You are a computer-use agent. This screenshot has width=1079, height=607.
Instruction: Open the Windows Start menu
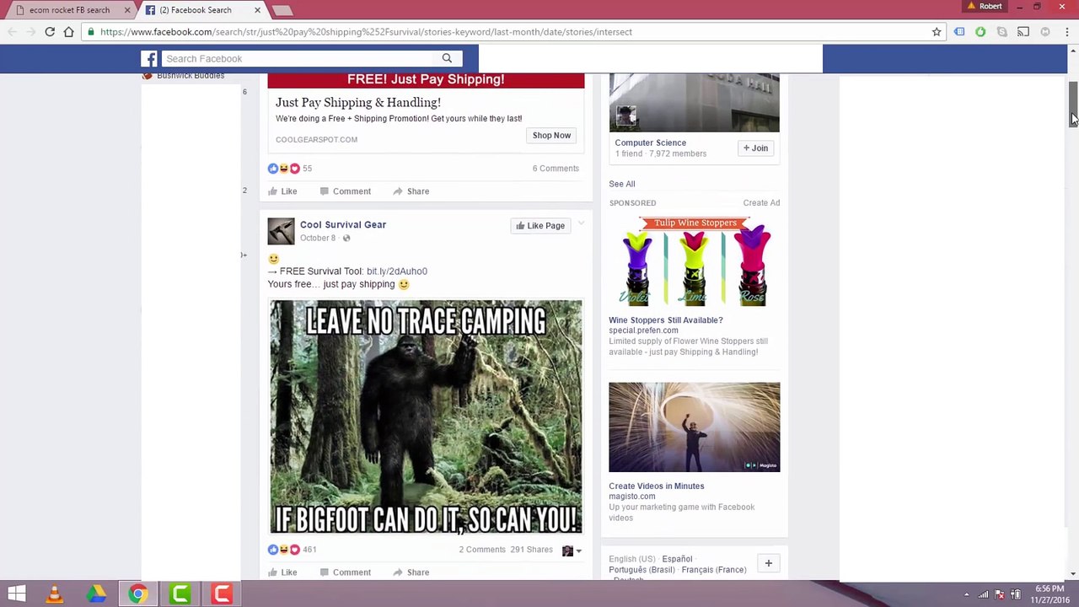click(x=16, y=594)
